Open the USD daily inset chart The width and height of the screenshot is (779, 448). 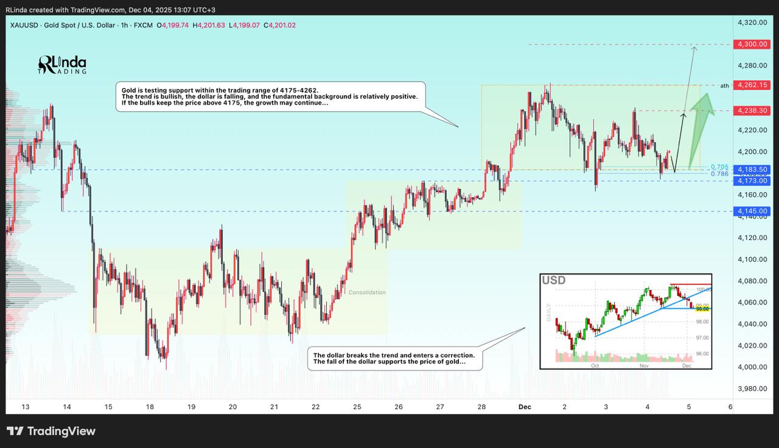(627, 320)
